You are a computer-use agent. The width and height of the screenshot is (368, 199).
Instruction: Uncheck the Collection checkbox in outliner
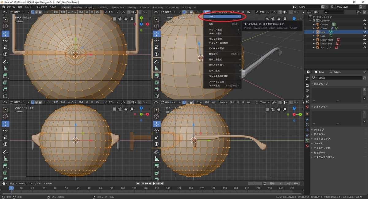coord(314,21)
